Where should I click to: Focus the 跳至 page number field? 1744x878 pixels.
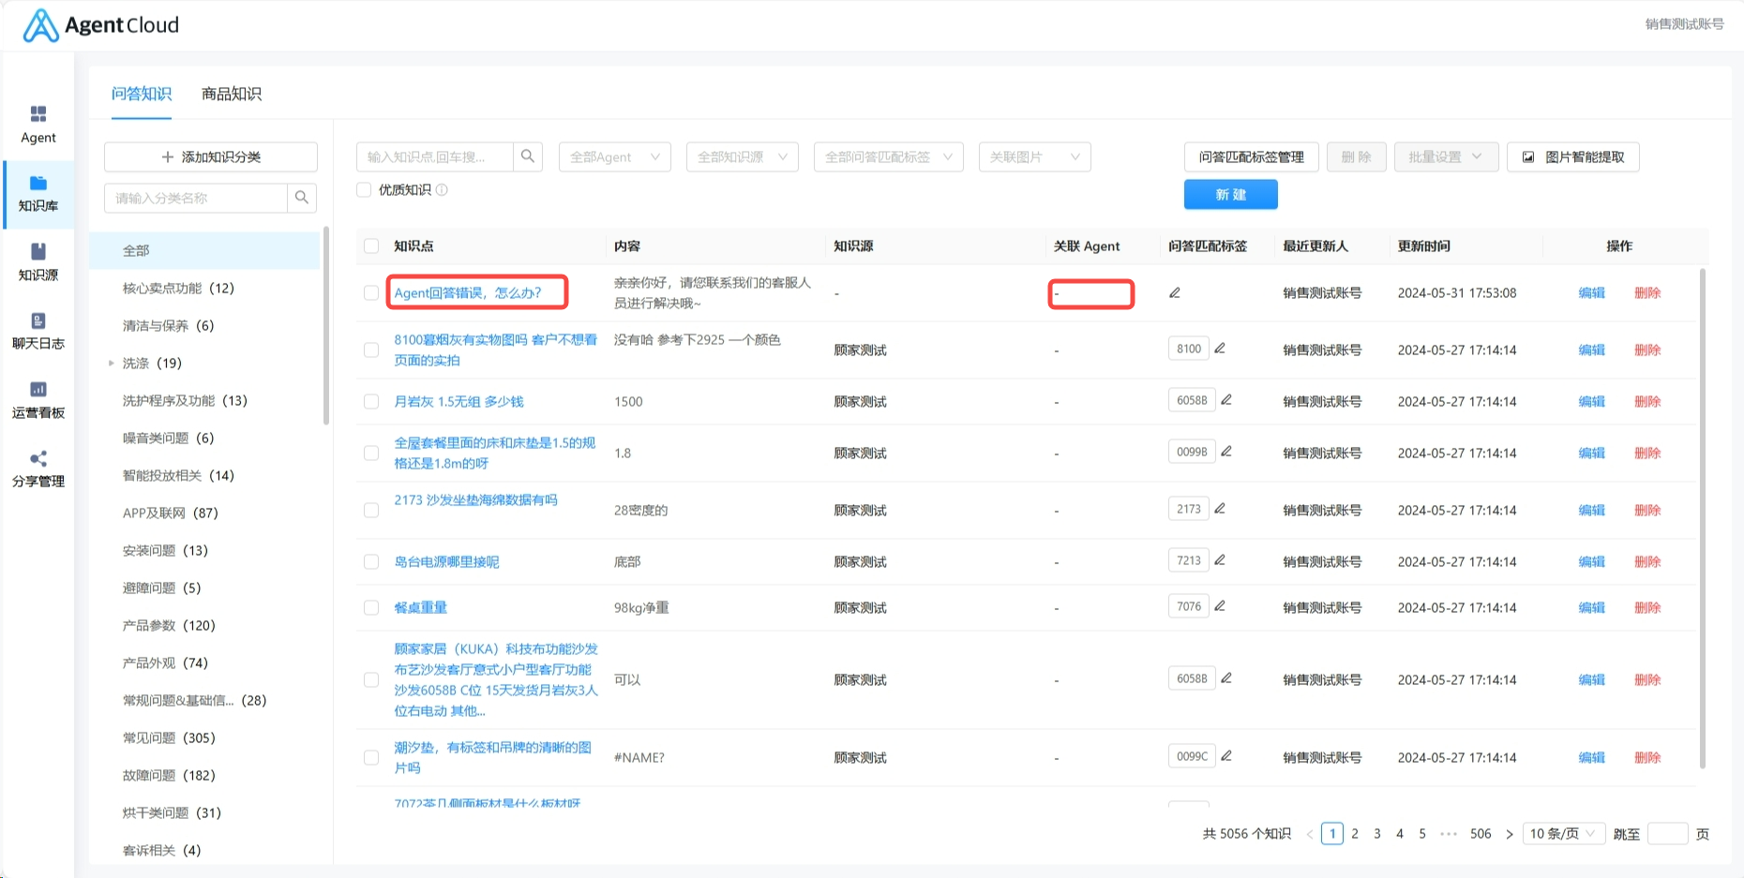pos(1668,834)
